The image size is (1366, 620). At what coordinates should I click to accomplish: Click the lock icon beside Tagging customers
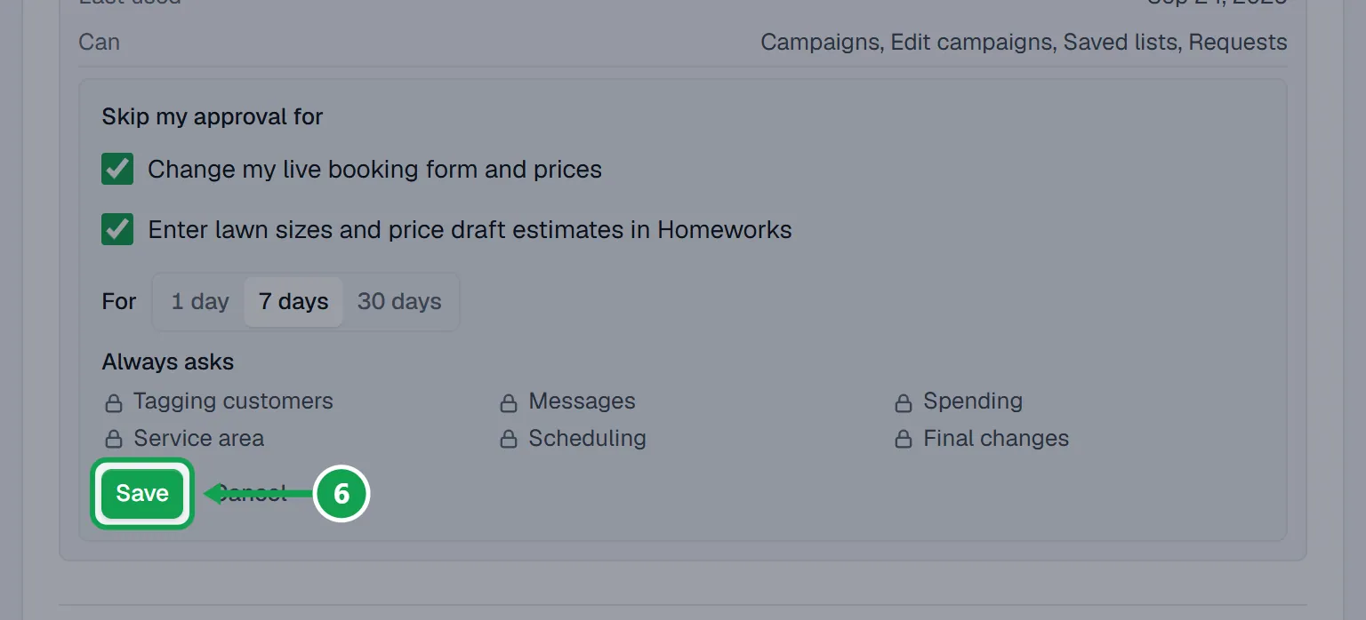pyautogui.click(x=114, y=403)
